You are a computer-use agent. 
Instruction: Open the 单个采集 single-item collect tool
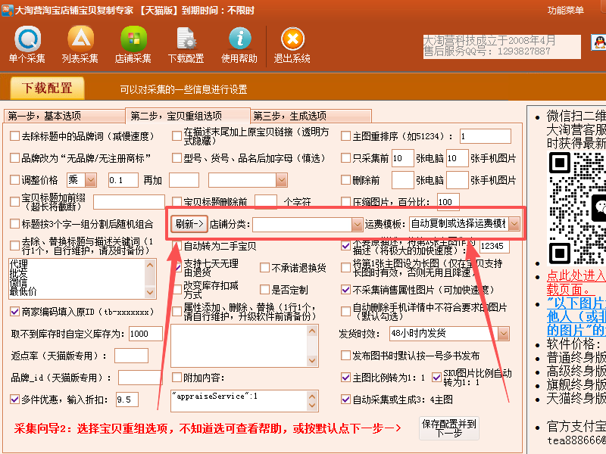pos(27,43)
